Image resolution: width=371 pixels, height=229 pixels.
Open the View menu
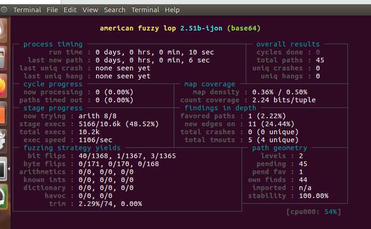90,10
